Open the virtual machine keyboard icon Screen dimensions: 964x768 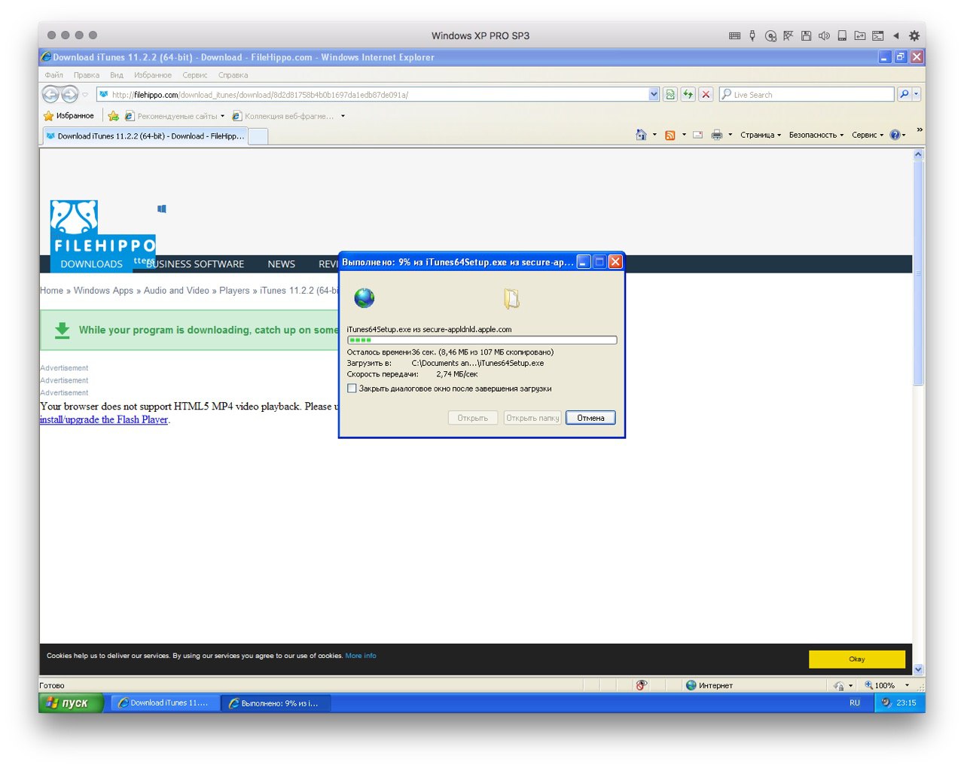click(x=735, y=35)
